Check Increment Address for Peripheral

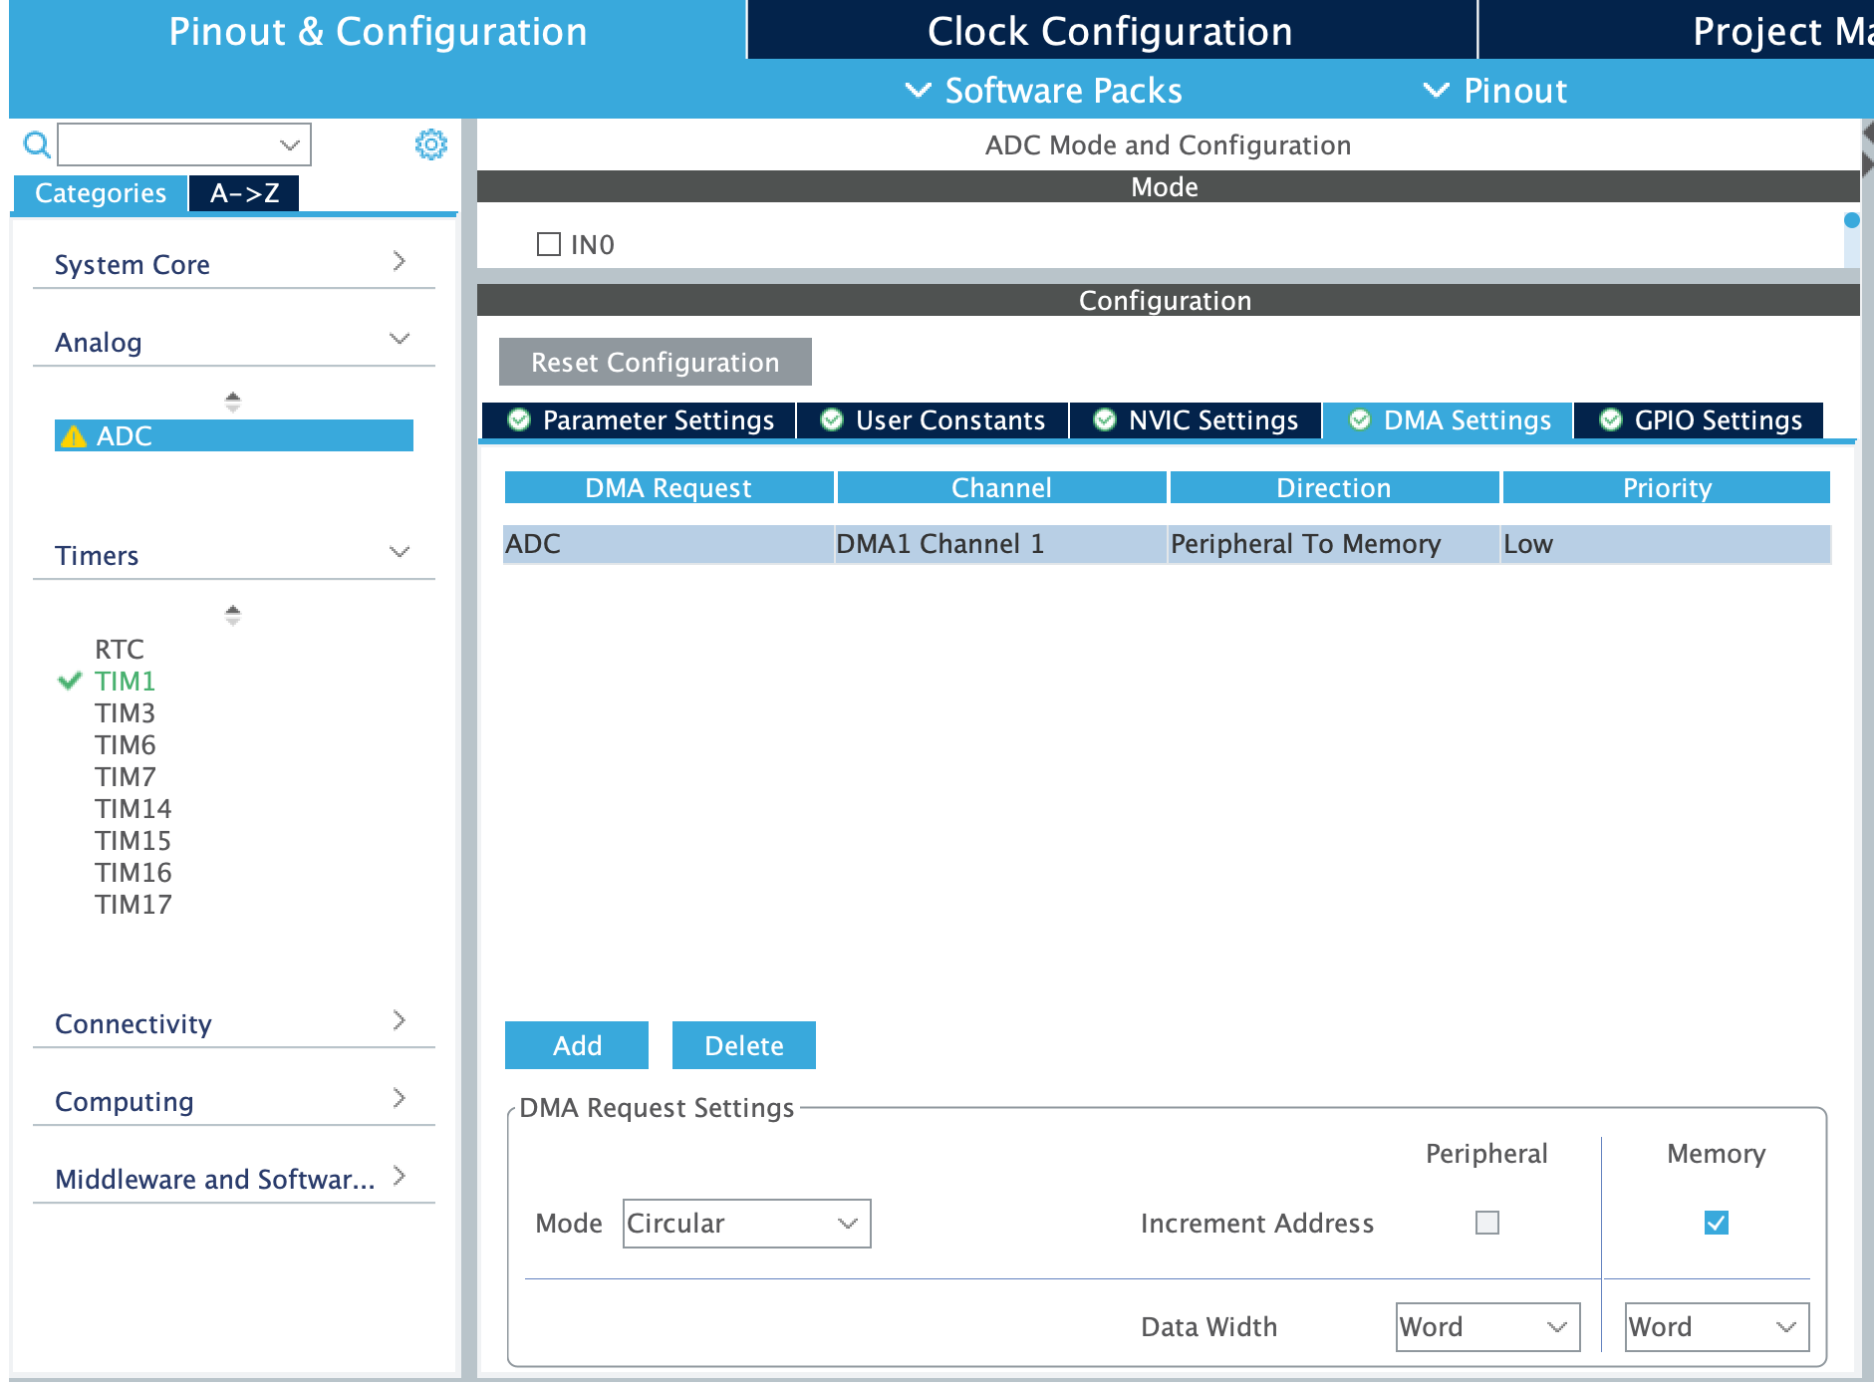[1486, 1223]
